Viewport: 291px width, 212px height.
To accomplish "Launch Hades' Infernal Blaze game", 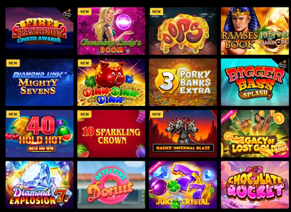I will [x=183, y=134].
